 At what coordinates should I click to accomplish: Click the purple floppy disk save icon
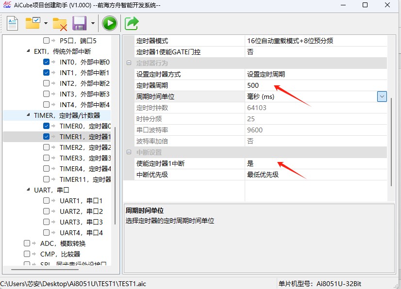[x=80, y=23]
